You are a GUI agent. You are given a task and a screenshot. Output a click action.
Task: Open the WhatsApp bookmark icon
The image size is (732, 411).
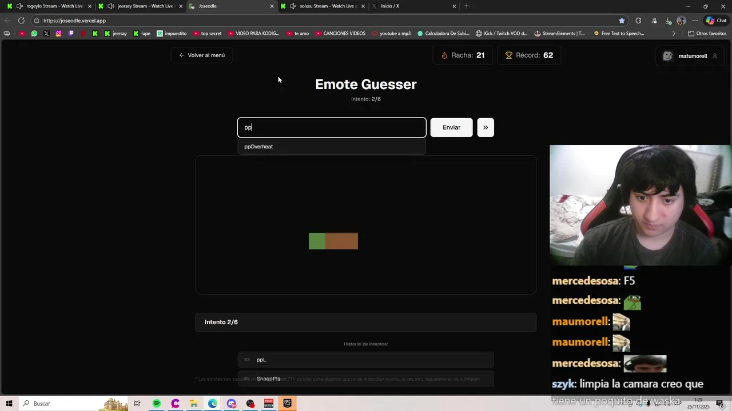[x=34, y=34]
